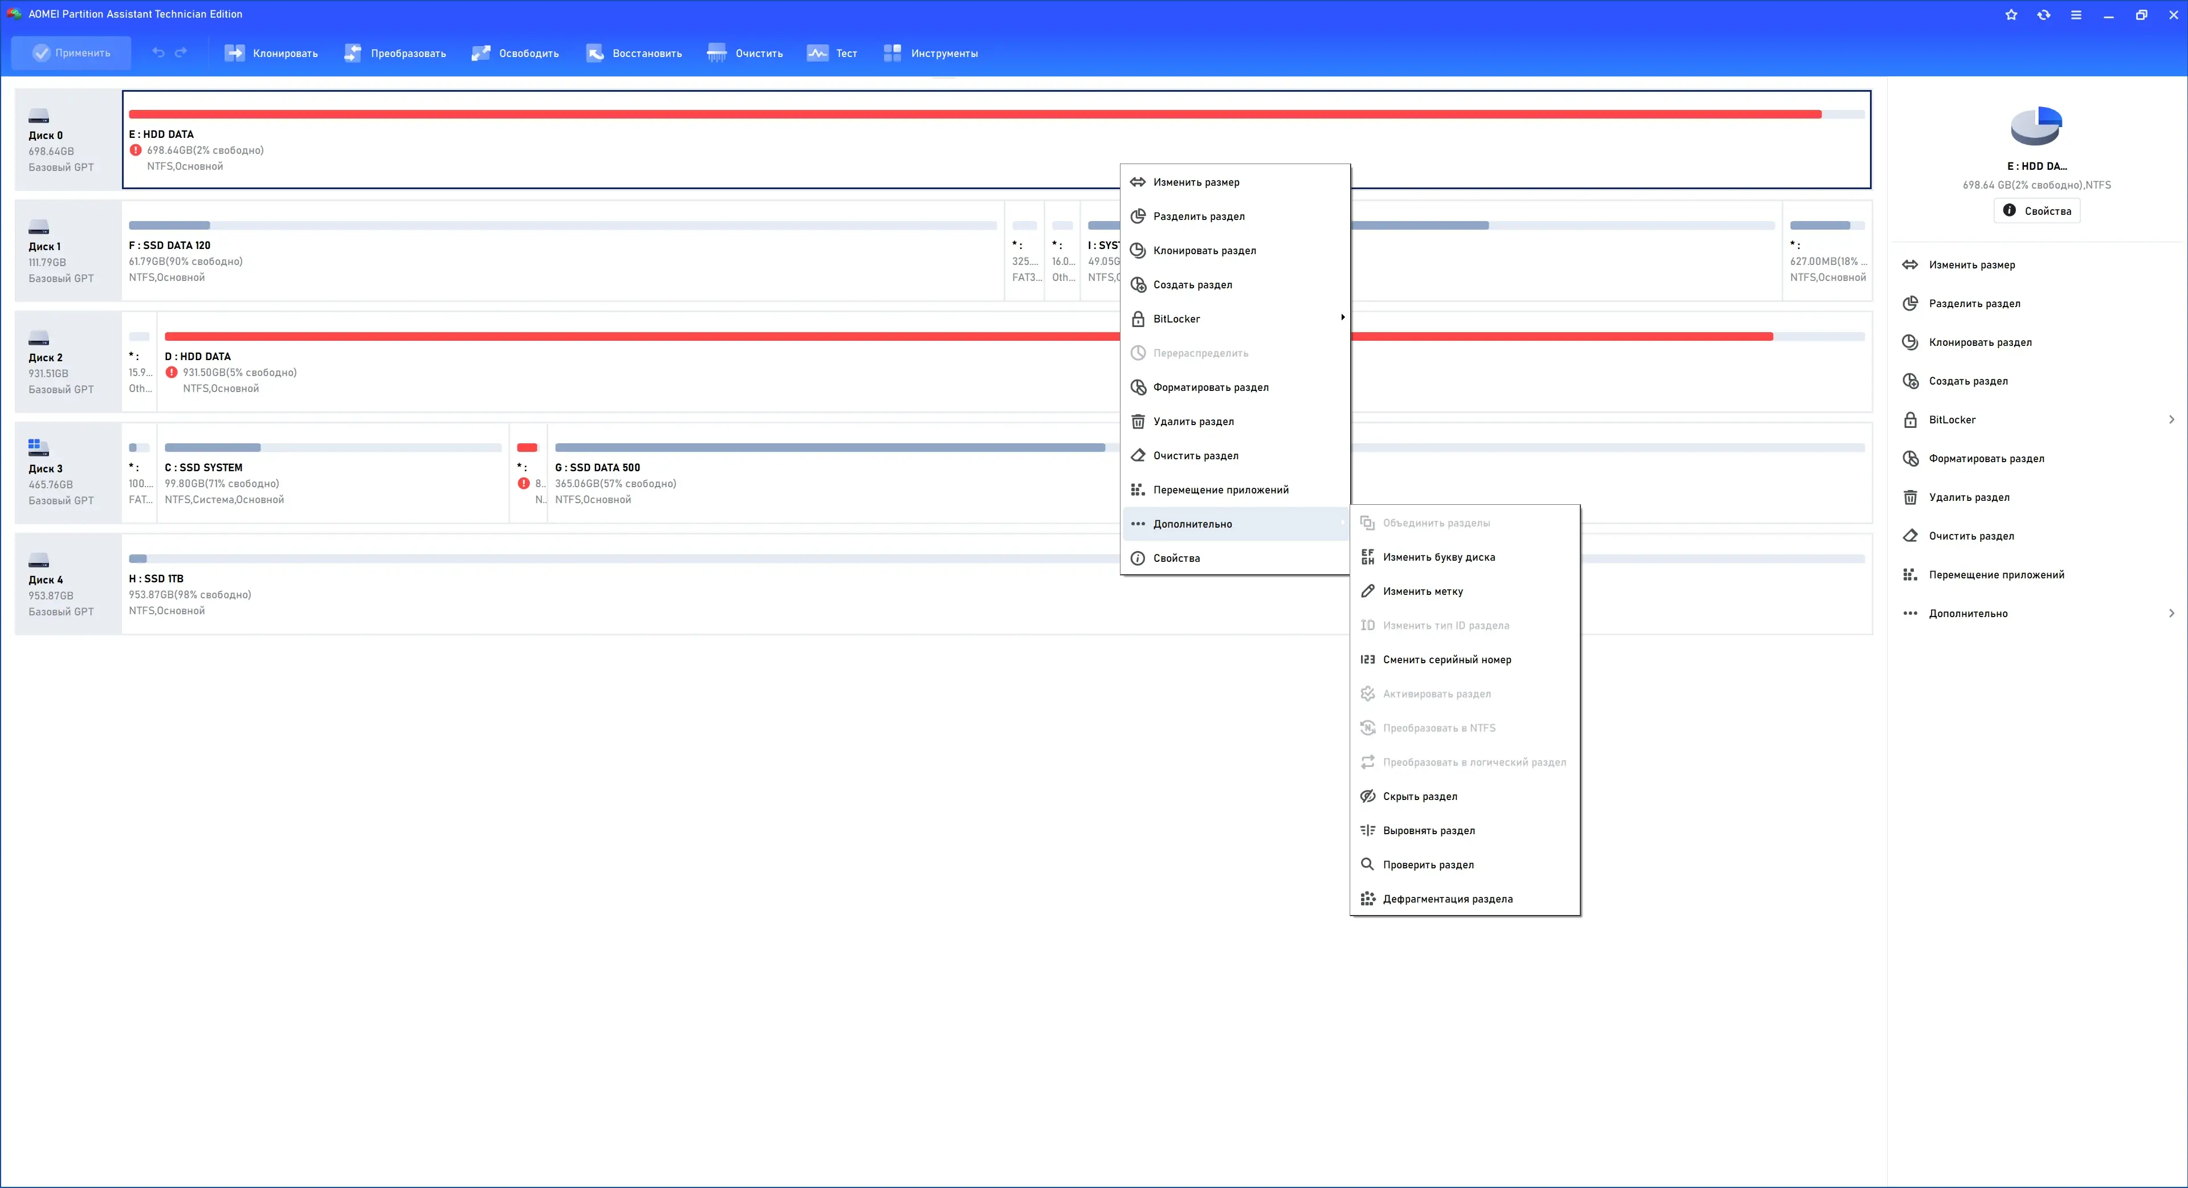The width and height of the screenshot is (2188, 1188).
Task: Expand BitLocker in right sidebar panel
Action: pos(2039,419)
